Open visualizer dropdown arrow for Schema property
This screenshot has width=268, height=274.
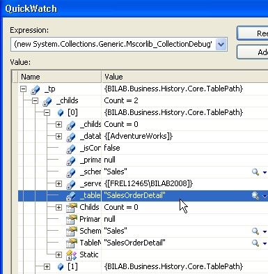point(265,231)
